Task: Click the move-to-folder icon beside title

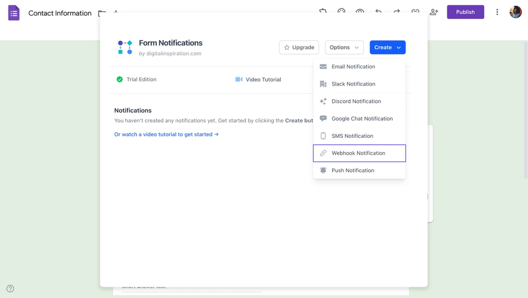Action: [102, 14]
